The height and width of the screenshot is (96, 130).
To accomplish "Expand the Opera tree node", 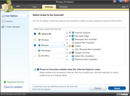I will point(67,43).
